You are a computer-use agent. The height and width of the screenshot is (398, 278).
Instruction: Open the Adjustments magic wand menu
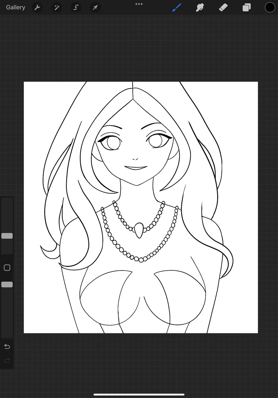coord(57,7)
